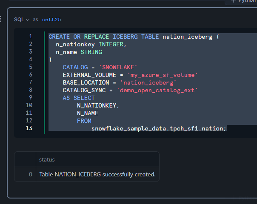Click line number 5 in the editor gutter

click(x=31, y=67)
